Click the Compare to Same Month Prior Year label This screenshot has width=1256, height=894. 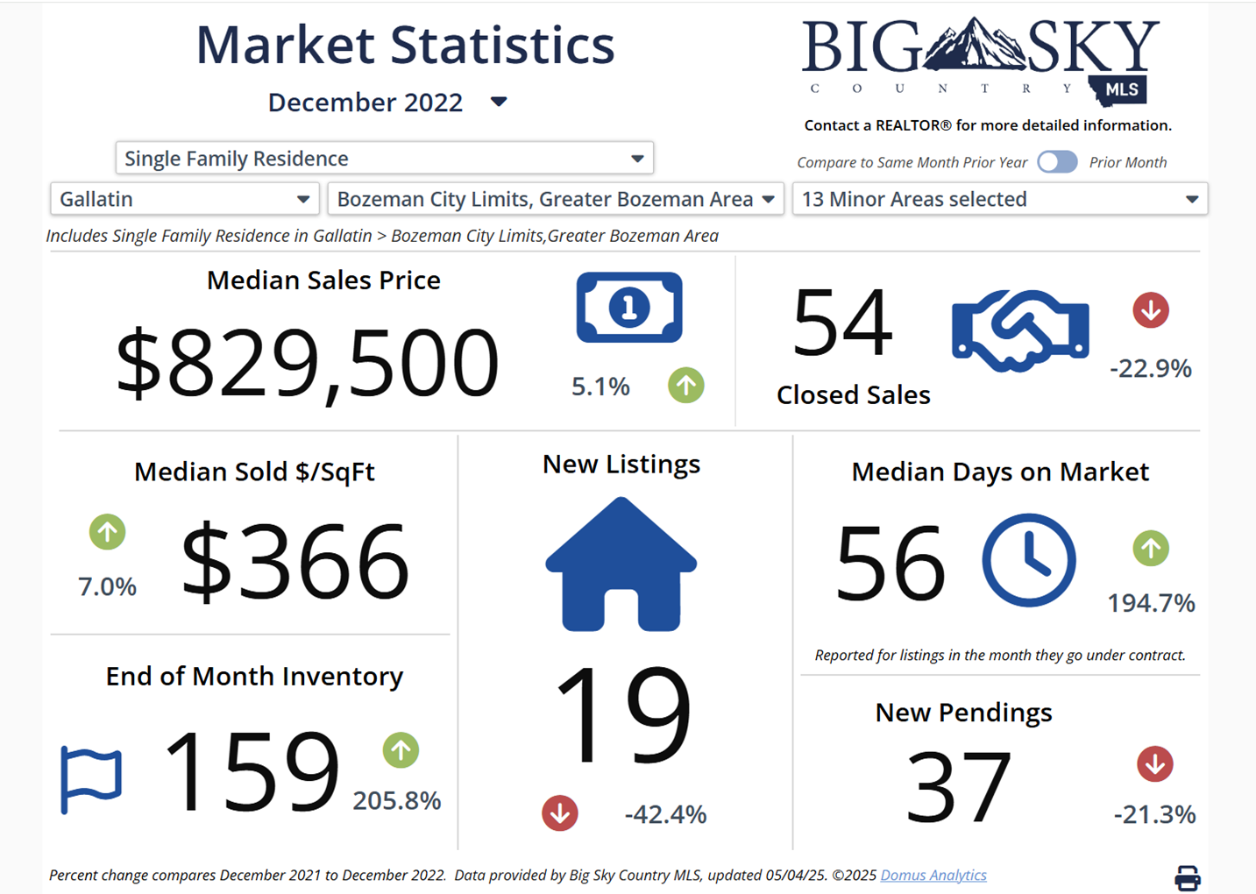[x=912, y=162]
